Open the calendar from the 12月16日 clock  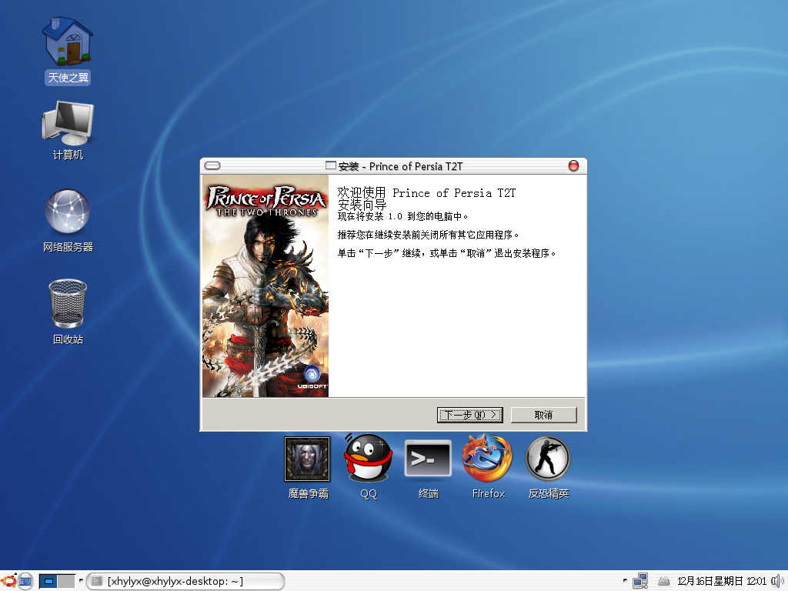[x=722, y=582]
